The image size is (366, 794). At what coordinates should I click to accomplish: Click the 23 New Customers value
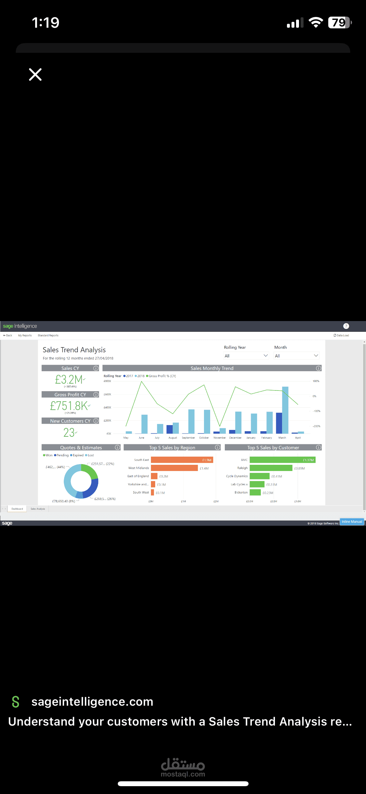pos(69,433)
